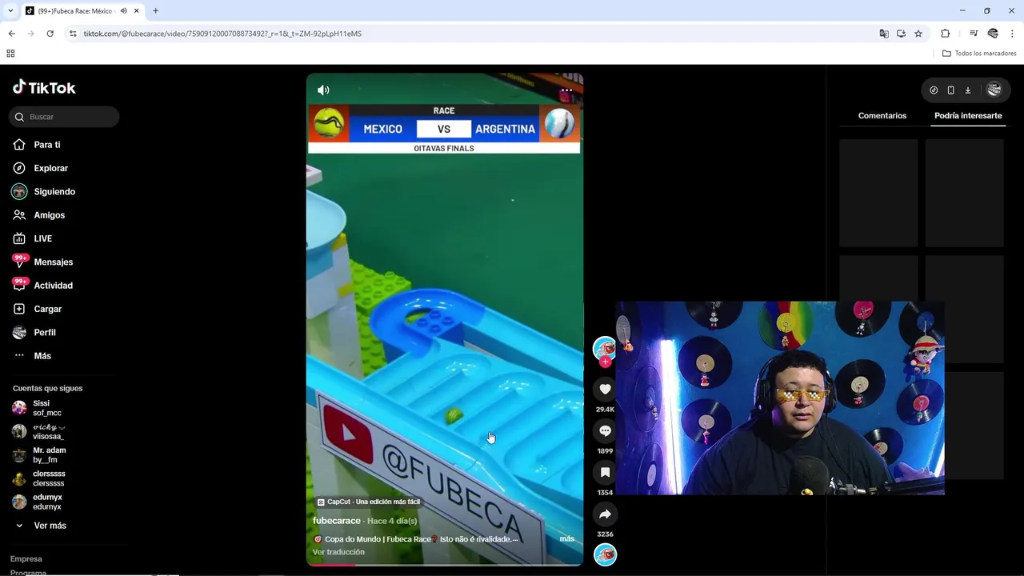
Task: Click the Chrome forward arrow
Action: (x=30, y=34)
